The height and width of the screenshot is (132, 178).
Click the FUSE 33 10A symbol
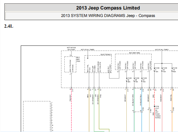162,70
